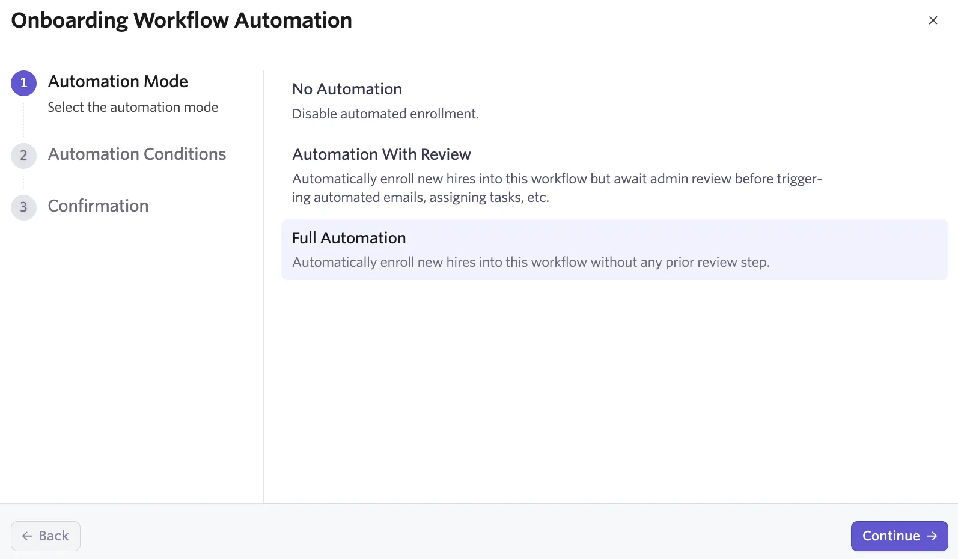The height and width of the screenshot is (559, 958).
Task: Click the 'without any prior review step' description
Action: point(531,262)
